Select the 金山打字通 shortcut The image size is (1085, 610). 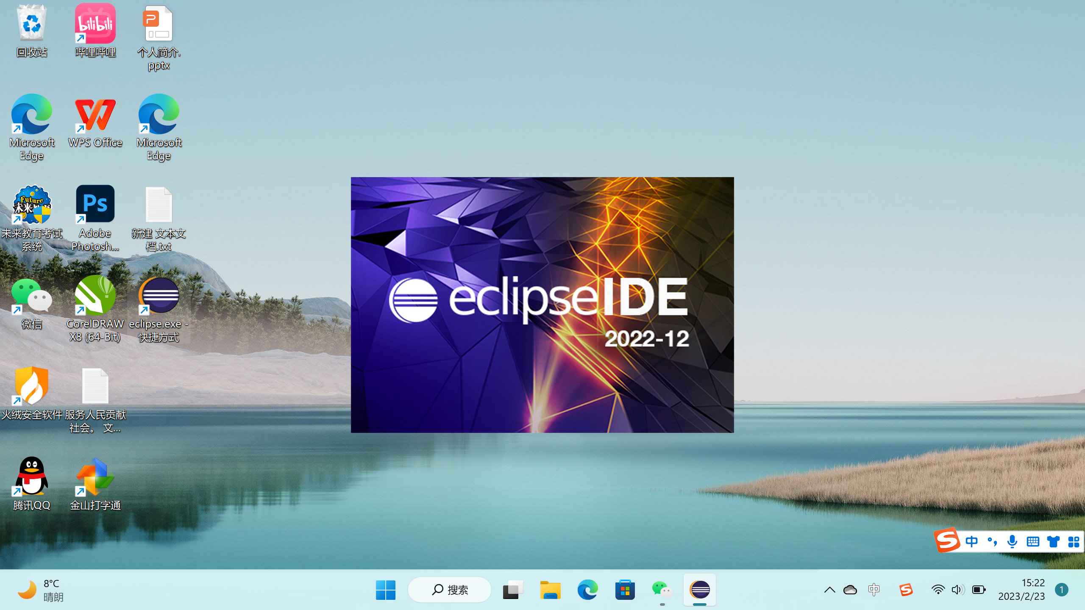tap(95, 484)
